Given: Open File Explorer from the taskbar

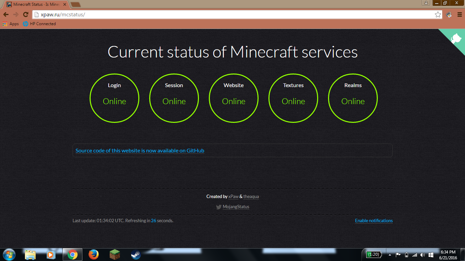Looking at the screenshot, I should click(30, 255).
